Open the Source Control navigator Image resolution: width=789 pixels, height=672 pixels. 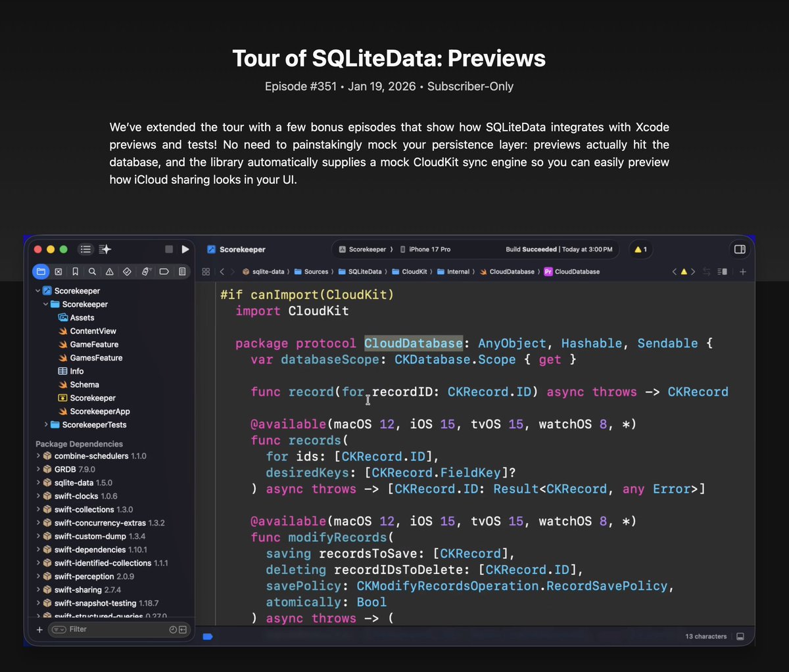(x=59, y=271)
